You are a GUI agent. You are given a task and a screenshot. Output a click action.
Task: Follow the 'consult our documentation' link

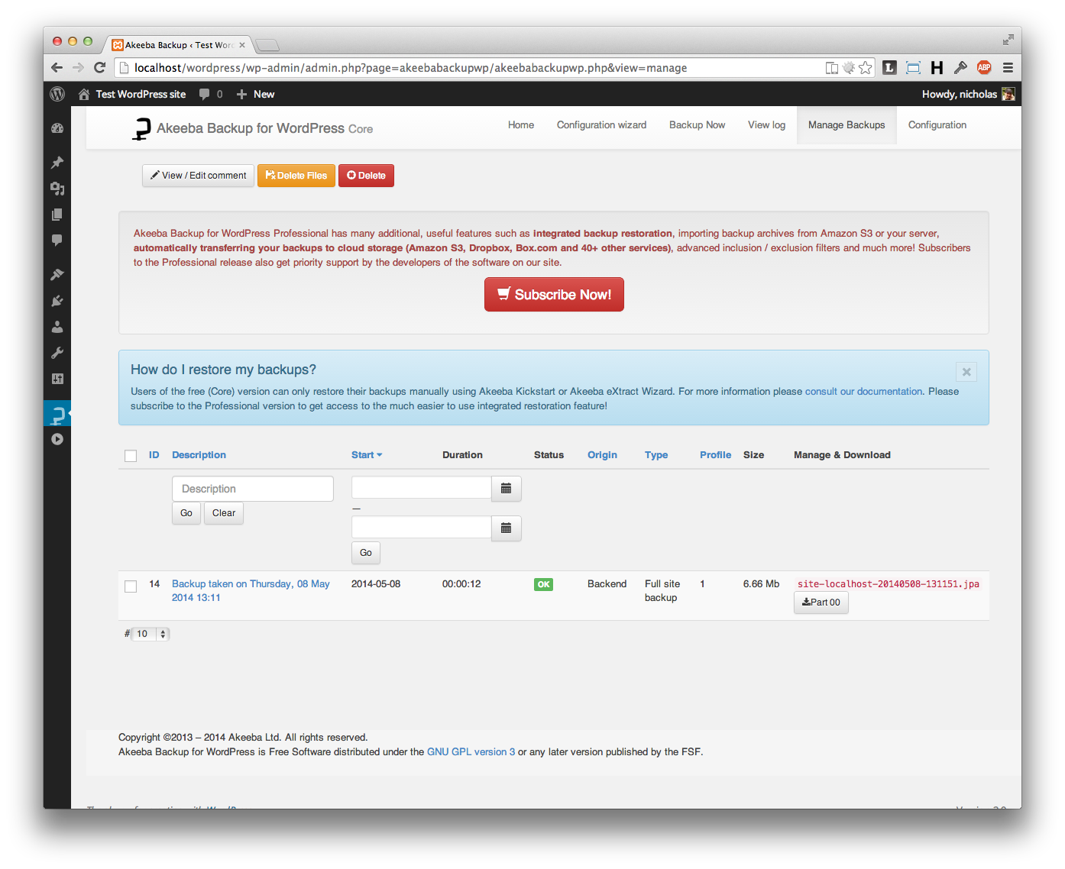(x=864, y=392)
